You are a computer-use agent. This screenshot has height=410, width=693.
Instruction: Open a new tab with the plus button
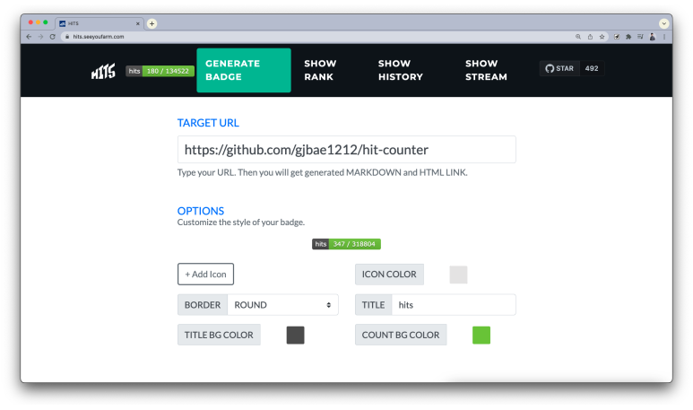click(152, 23)
